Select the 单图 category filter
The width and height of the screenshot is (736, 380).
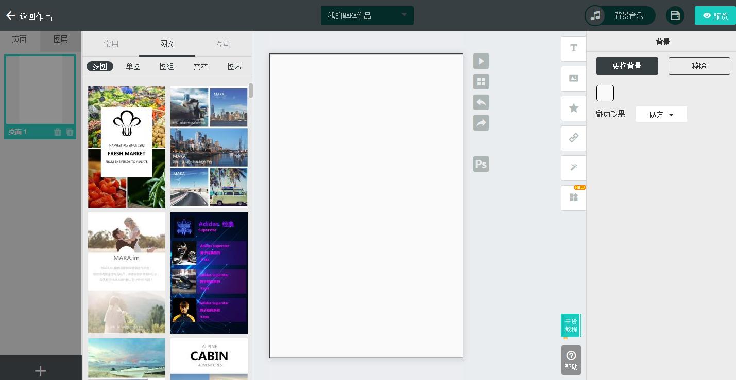pos(133,66)
